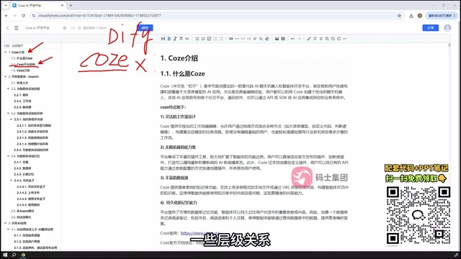Collapse outline section 3.1
Image resolution: width=461 pixels, height=259 pixels.
(8, 230)
